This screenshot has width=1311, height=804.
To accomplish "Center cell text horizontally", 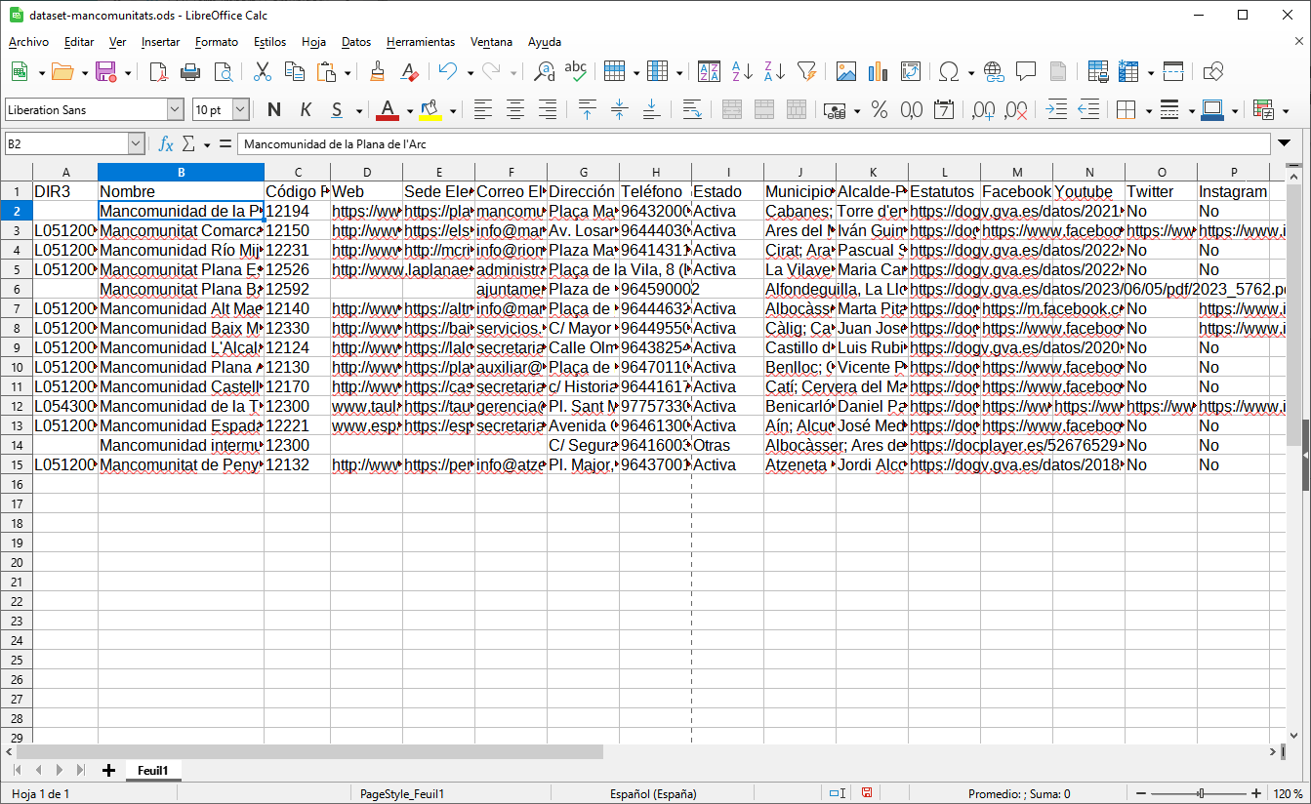I will pos(514,110).
